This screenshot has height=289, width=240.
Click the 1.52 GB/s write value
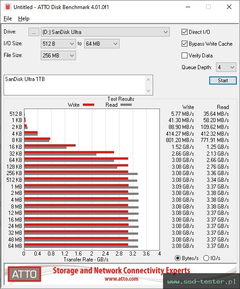tap(183, 147)
